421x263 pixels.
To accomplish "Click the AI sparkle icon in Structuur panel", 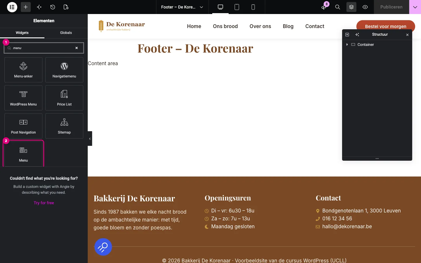I will (x=357, y=34).
